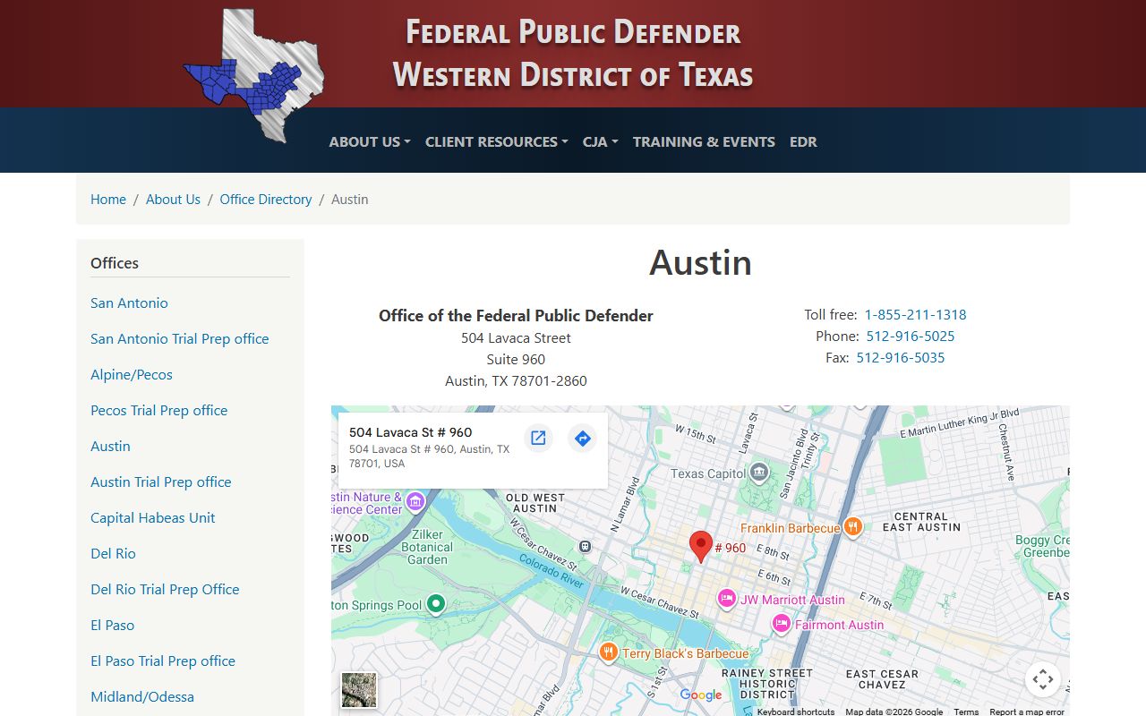Click the Office Directory breadcrumb link

click(266, 199)
